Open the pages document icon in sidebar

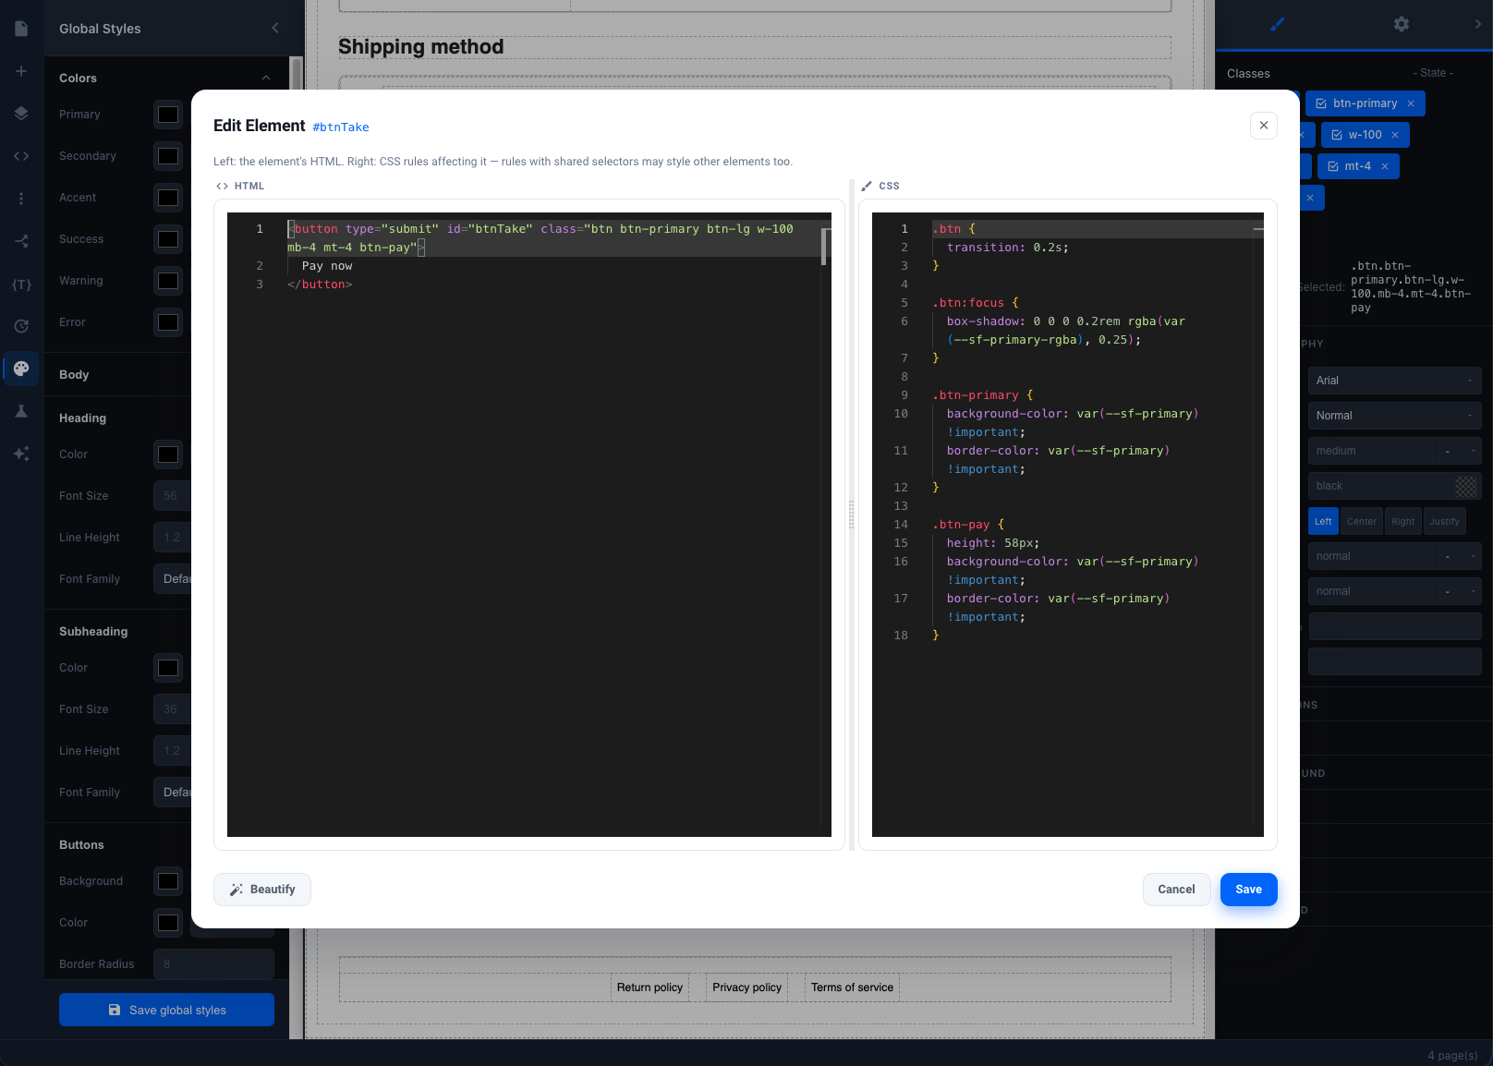(21, 29)
